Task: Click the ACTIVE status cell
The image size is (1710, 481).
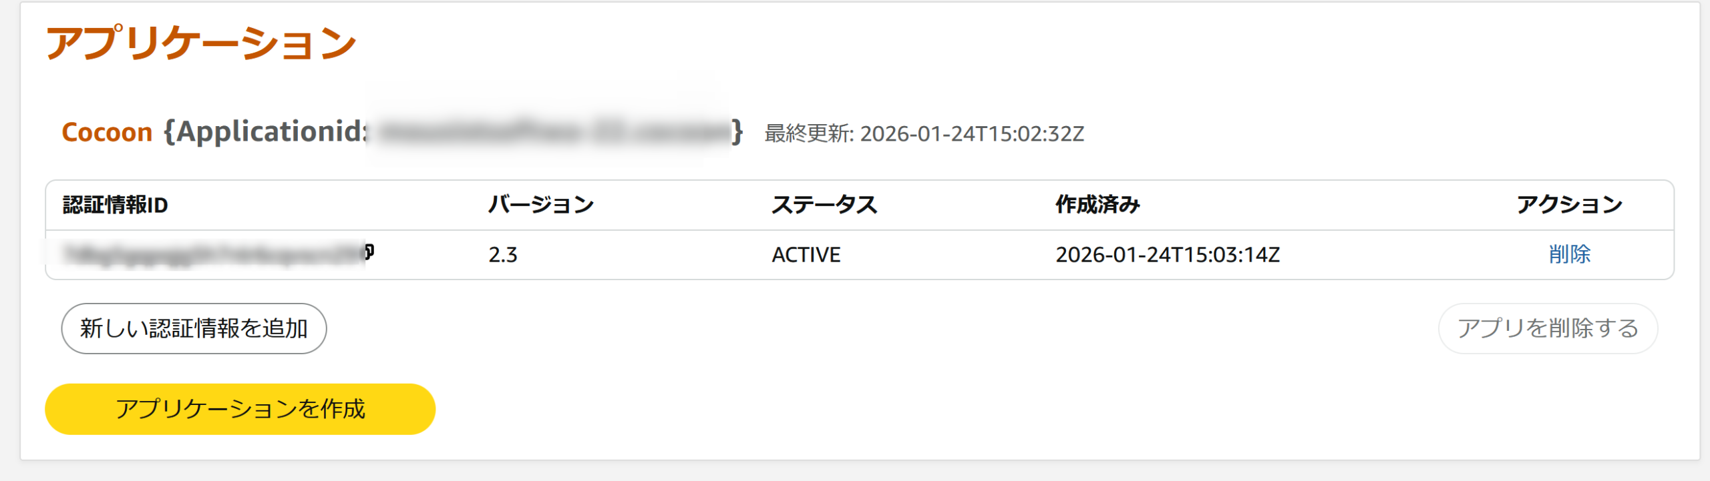Action: pyautogui.click(x=806, y=255)
